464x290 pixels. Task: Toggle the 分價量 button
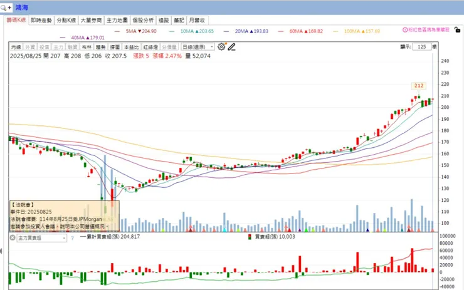point(169,47)
